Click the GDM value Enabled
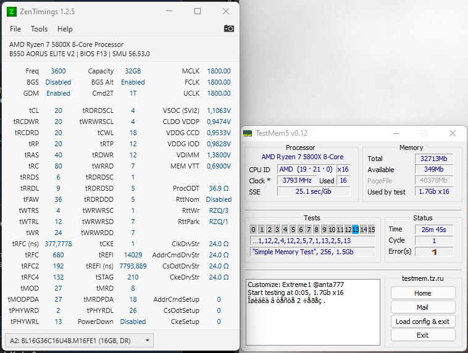The image size is (468, 353). click(58, 93)
